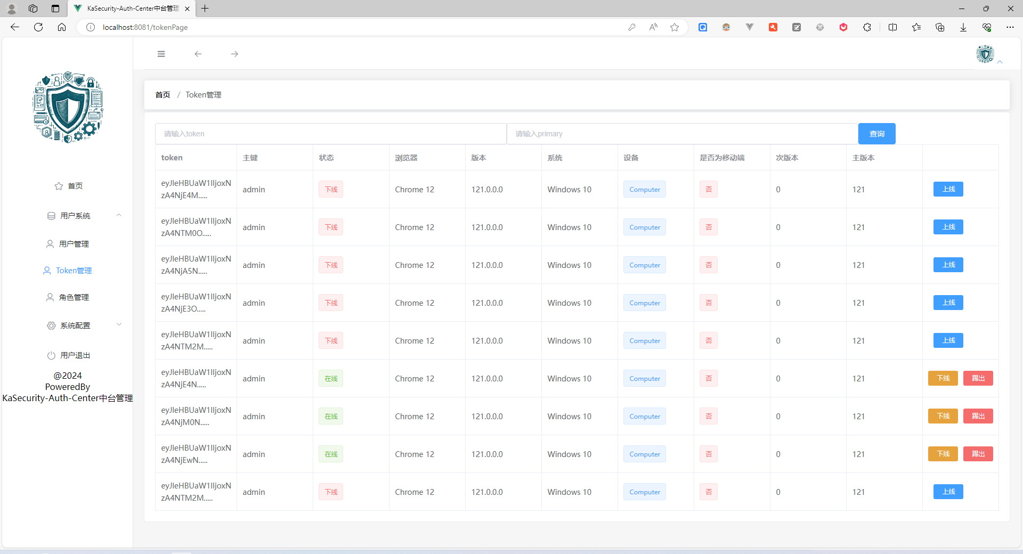Screen dimensions: 1023x554
Task: Click 用户退出 to log out
Action: pos(69,355)
